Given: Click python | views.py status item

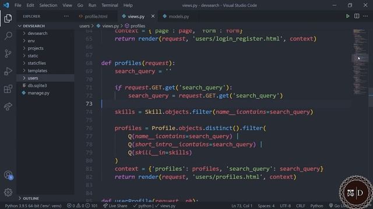Looking at the screenshot, I should tap(154, 206).
